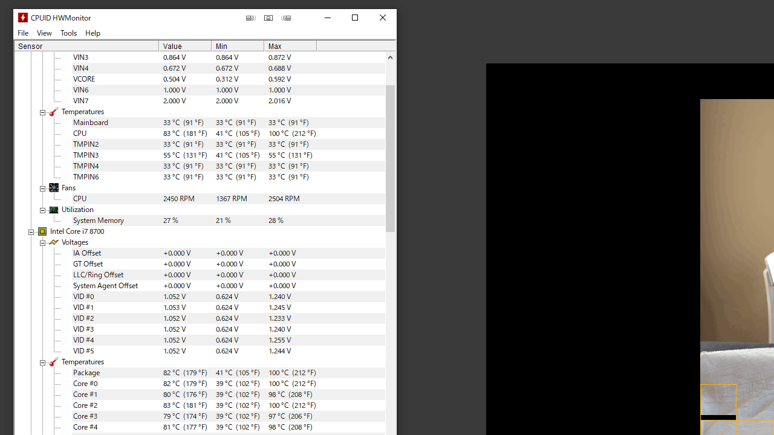This screenshot has width=774, height=435.
Task: Click the fan icon beside Fans
Action: point(54,188)
